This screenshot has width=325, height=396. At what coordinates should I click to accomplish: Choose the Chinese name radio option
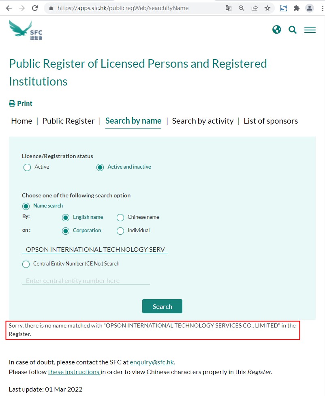[x=120, y=217]
